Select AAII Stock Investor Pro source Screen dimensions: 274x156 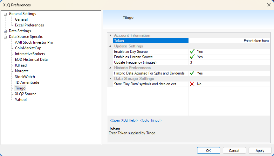click(x=34, y=42)
